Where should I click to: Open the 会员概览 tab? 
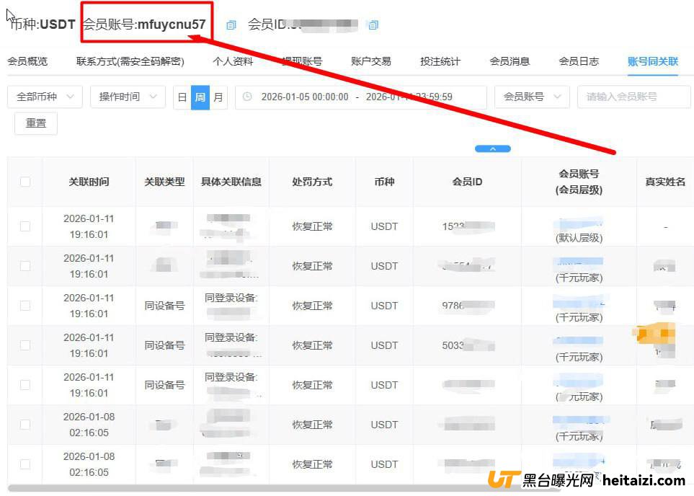(x=27, y=61)
